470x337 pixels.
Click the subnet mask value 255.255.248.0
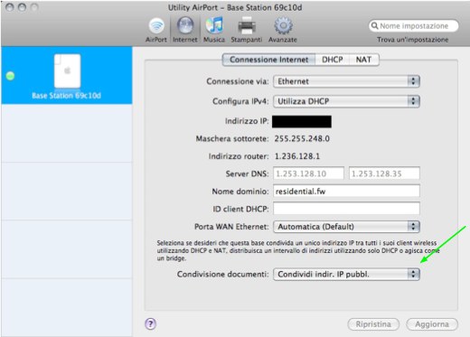(302, 139)
